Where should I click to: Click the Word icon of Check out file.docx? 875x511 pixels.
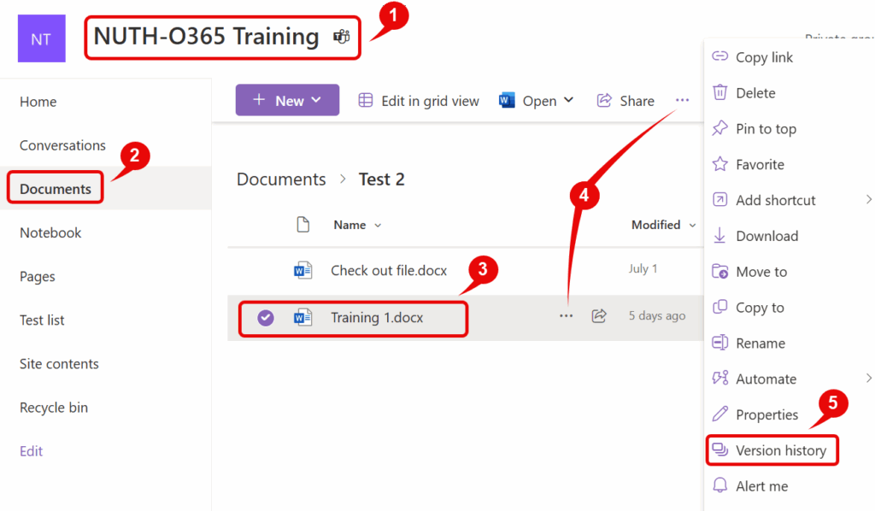[302, 271]
